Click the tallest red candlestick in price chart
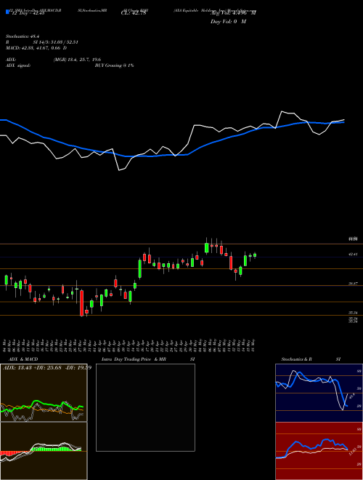 [81, 303]
